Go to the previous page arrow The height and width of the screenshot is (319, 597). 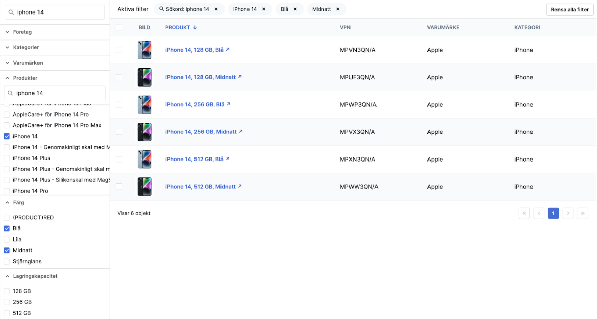539,213
